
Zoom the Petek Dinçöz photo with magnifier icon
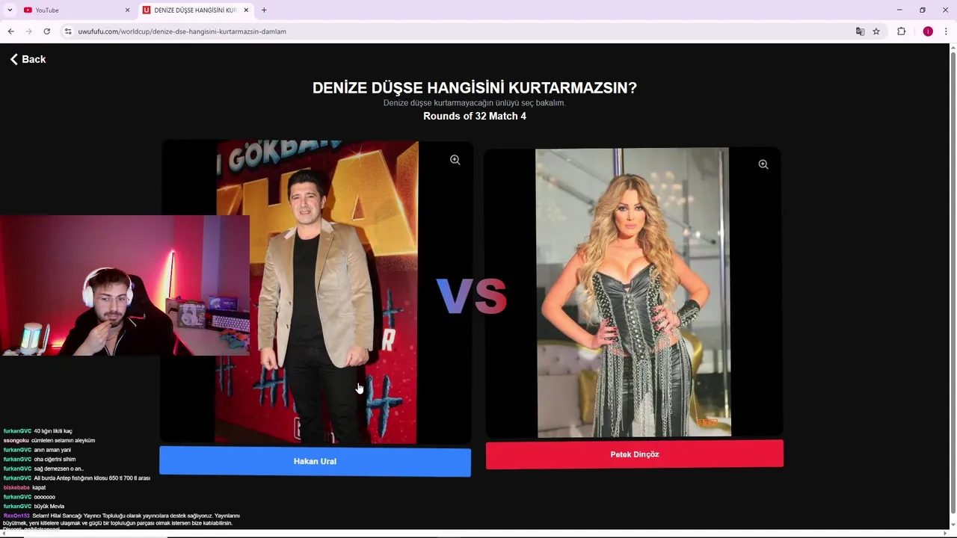[x=763, y=164]
